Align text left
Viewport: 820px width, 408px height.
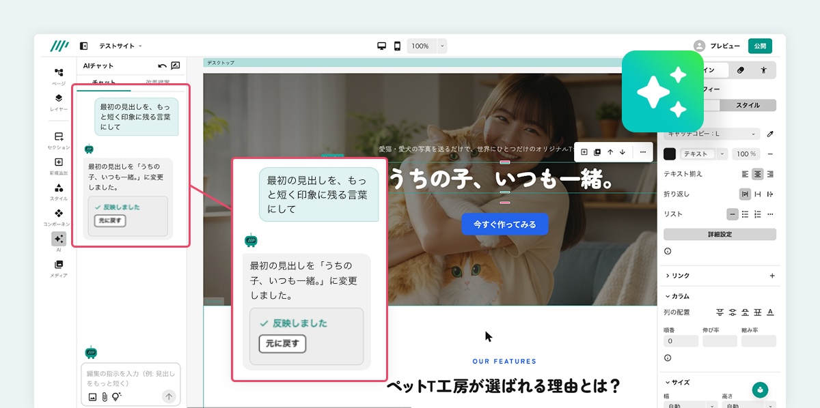[x=746, y=174]
